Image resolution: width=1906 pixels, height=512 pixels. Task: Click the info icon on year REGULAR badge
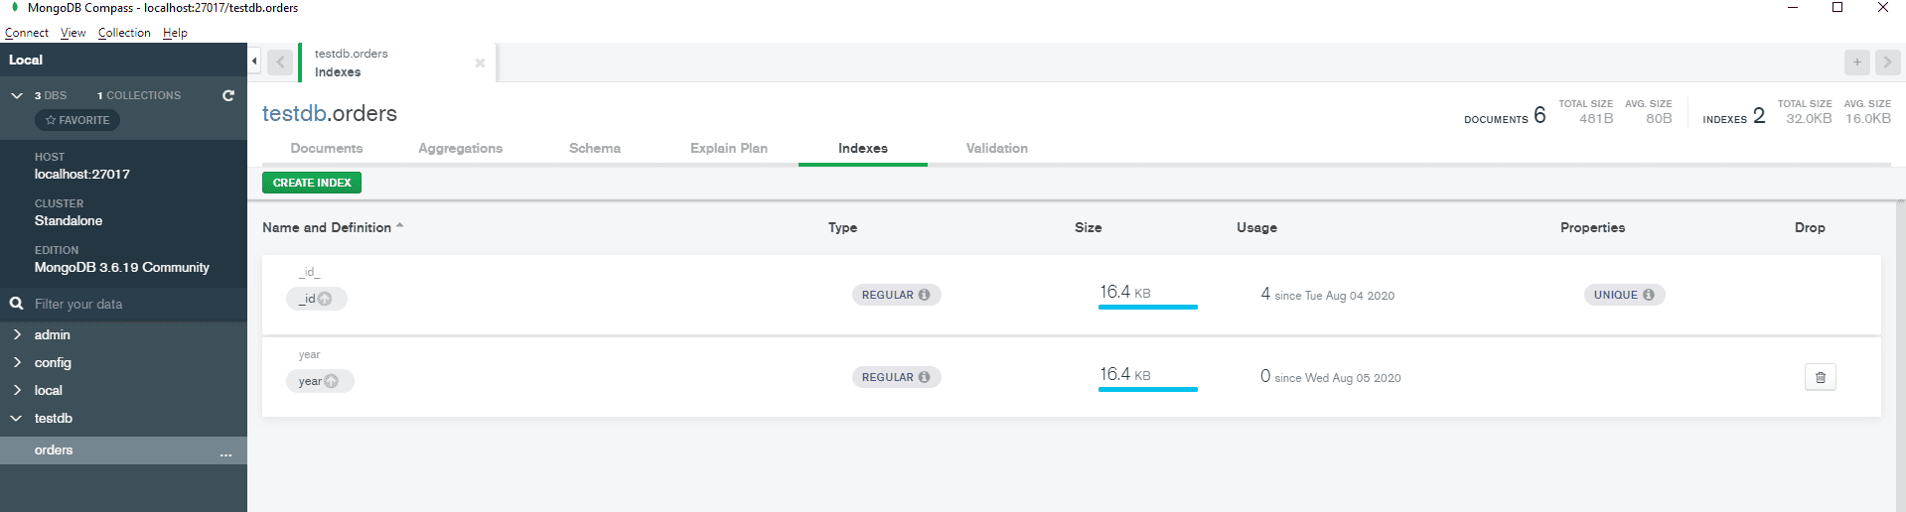924,377
